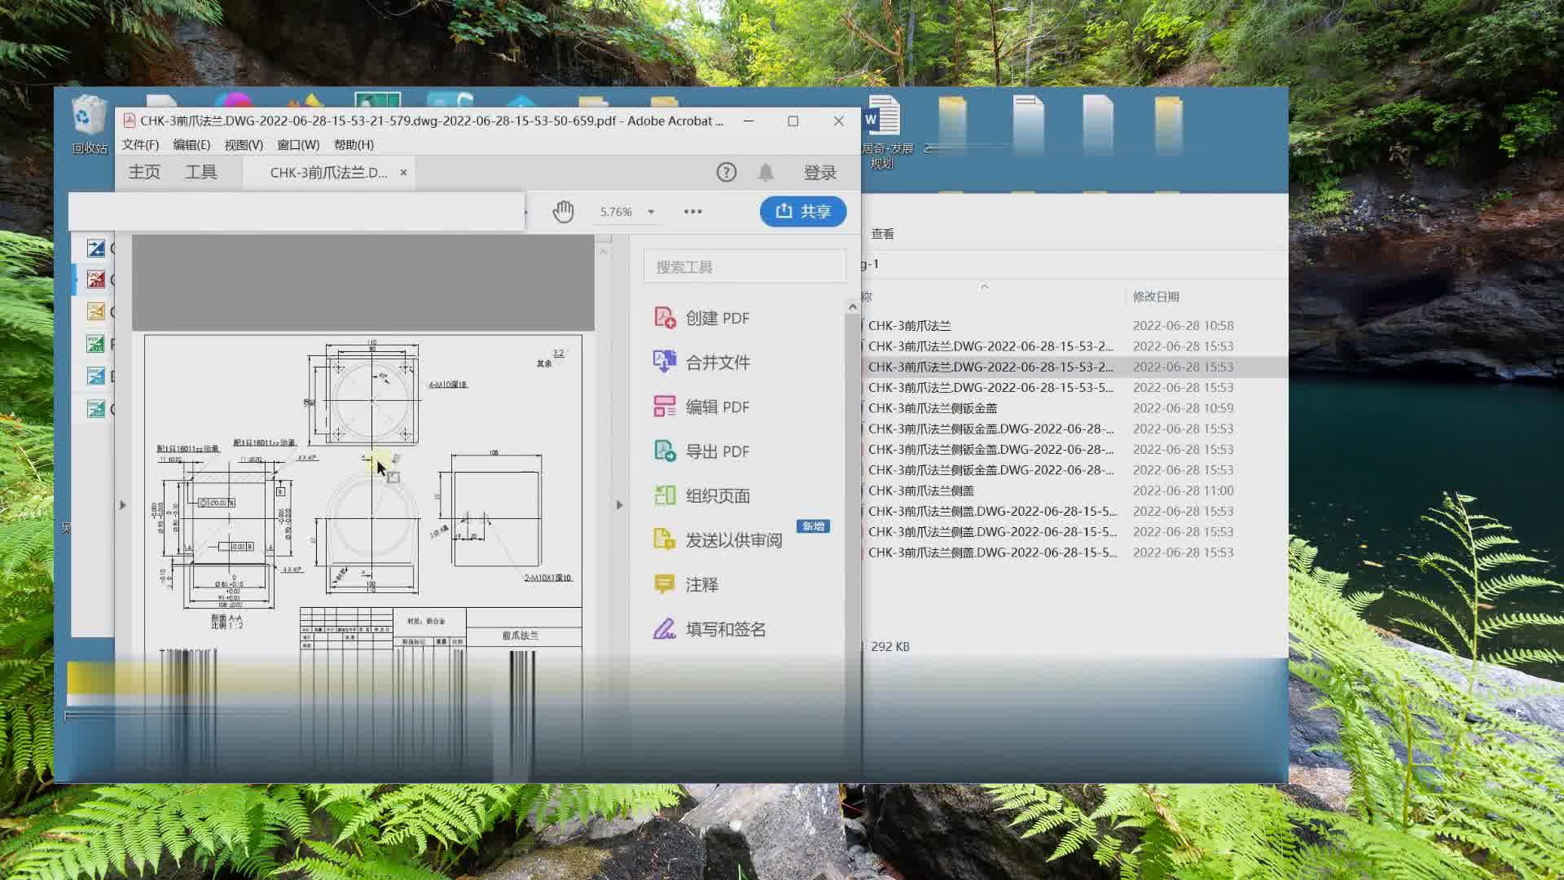This screenshot has width=1564, height=880.
Task: Open the notifications bell in Acrobat
Action: (x=766, y=172)
